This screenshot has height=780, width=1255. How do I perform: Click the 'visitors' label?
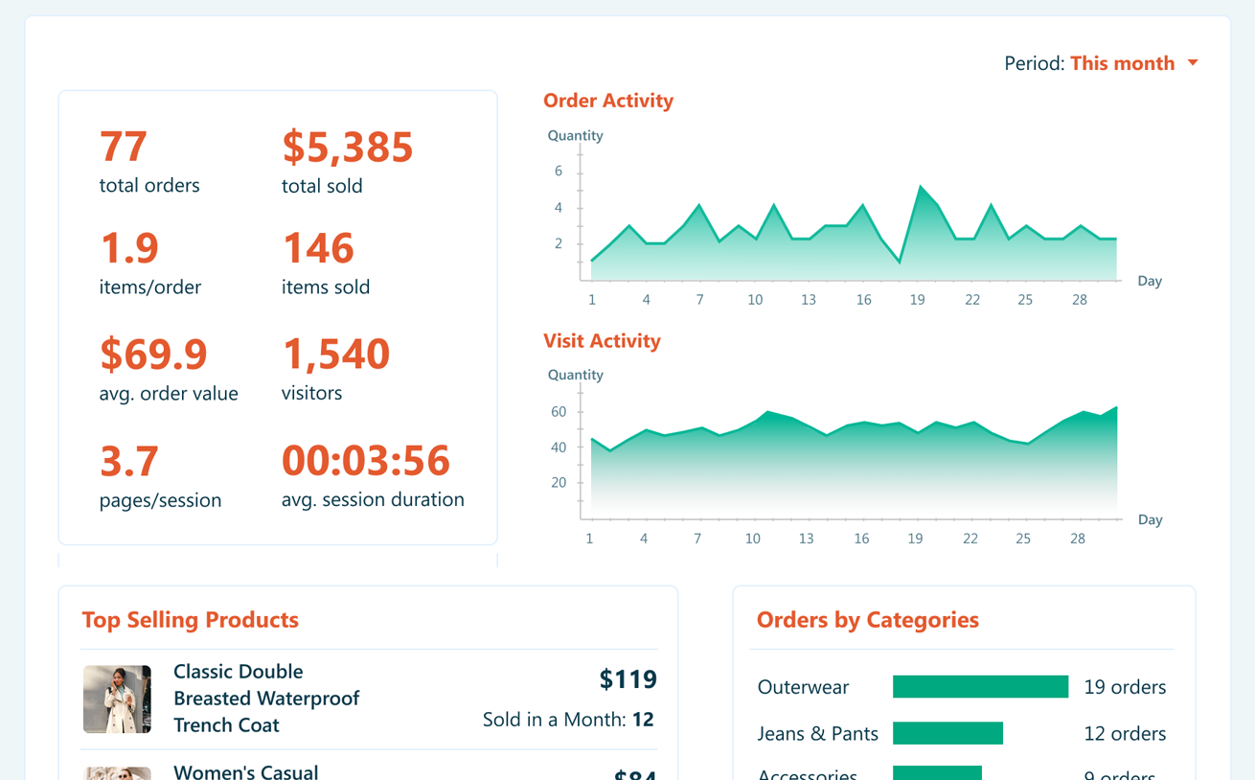[x=311, y=393]
